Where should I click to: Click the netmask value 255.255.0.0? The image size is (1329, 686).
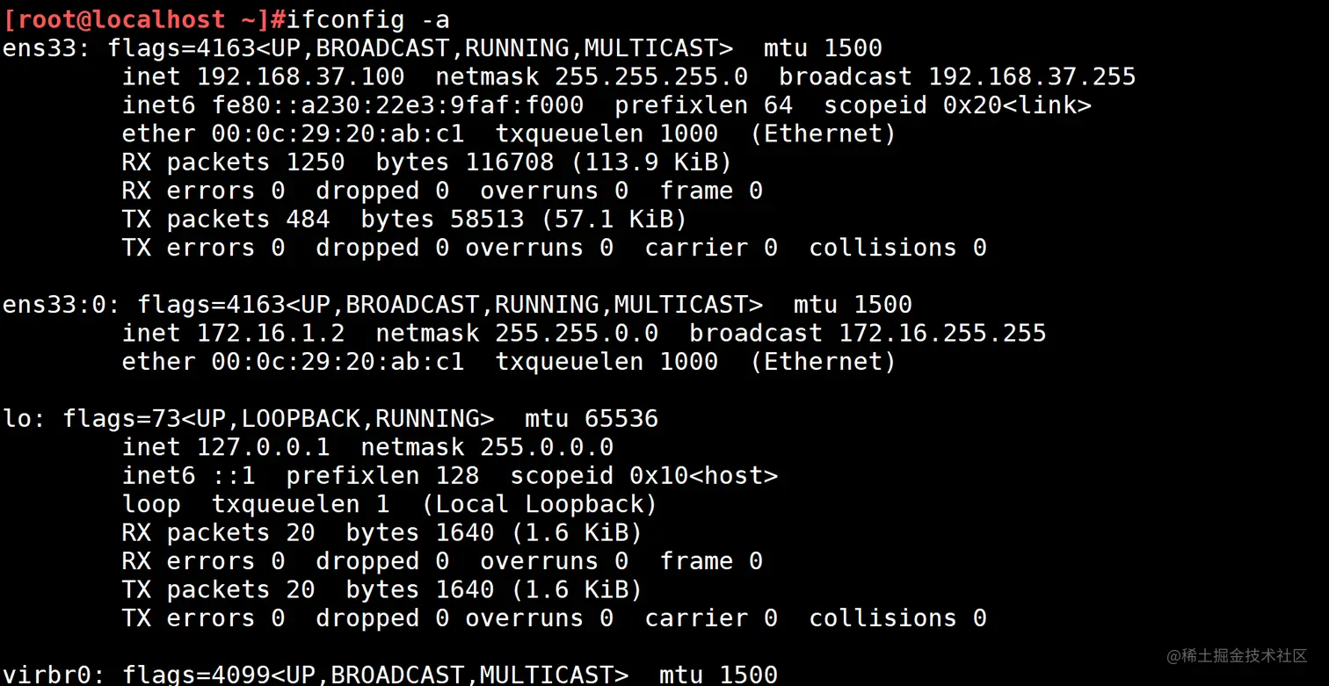pos(577,333)
